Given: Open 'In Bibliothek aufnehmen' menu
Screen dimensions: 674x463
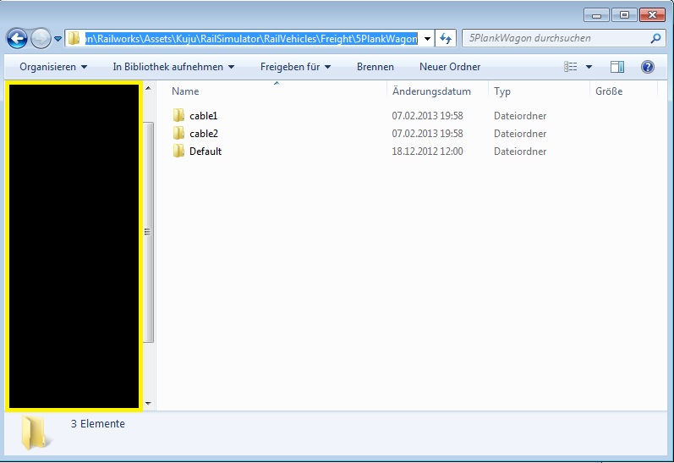Looking at the screenshot, I should [x=173, y=67].
